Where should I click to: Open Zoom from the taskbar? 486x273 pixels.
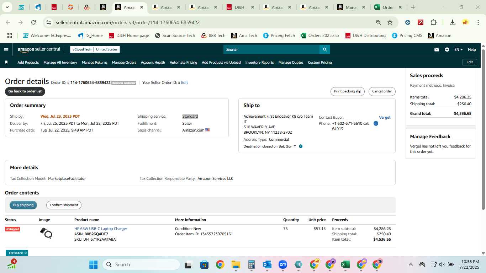pos(283,264)
